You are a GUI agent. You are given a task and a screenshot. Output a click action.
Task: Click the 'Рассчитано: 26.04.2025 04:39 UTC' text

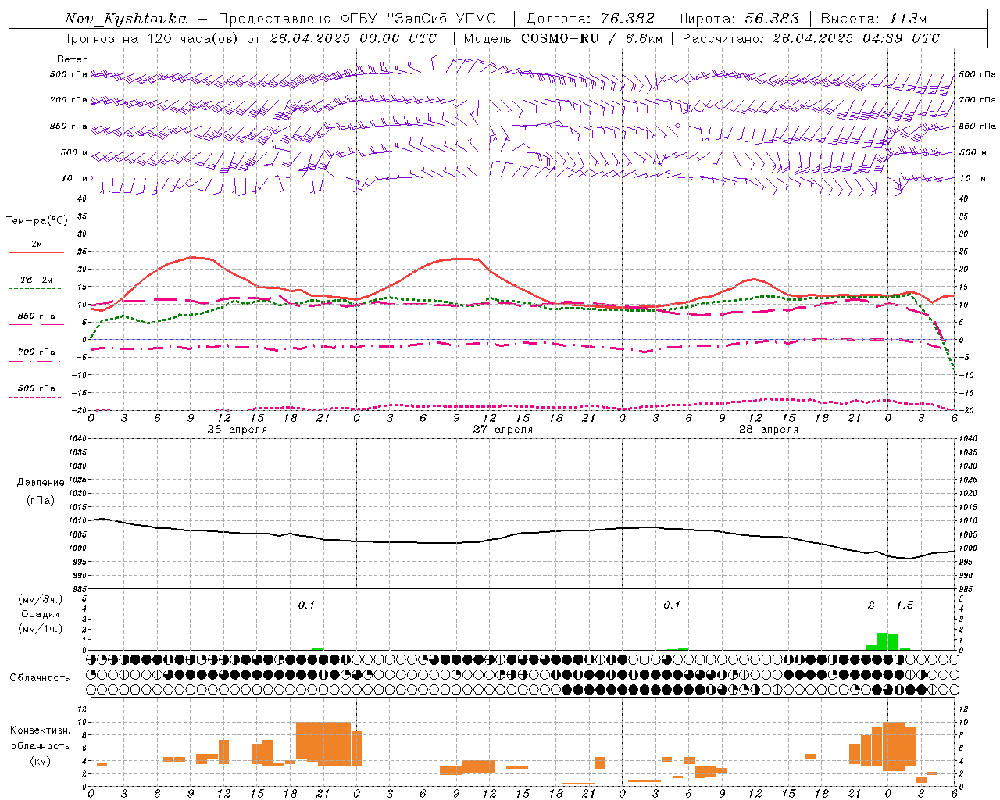[x=811, y=38]
